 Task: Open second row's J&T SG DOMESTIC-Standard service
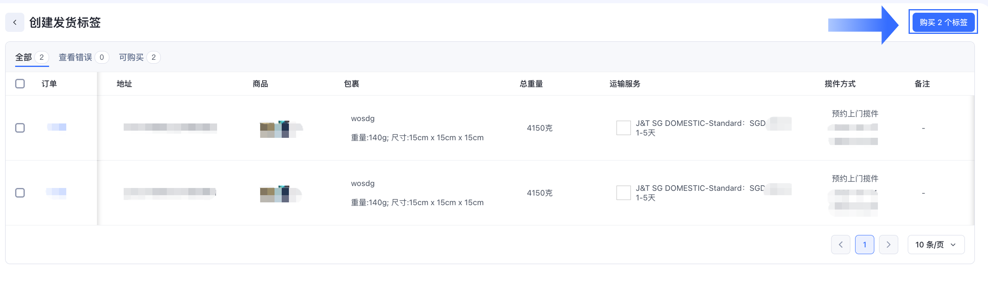tap(700, 188)
